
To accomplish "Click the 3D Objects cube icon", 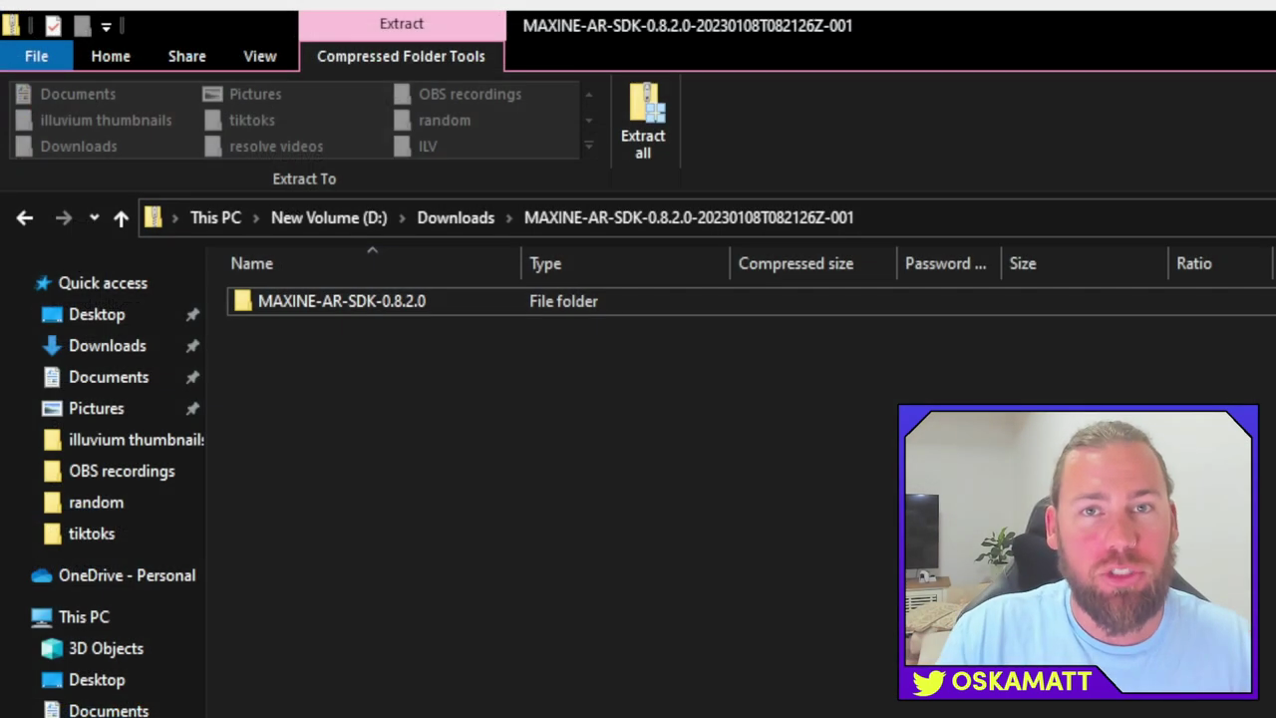I will pos(52,648).
